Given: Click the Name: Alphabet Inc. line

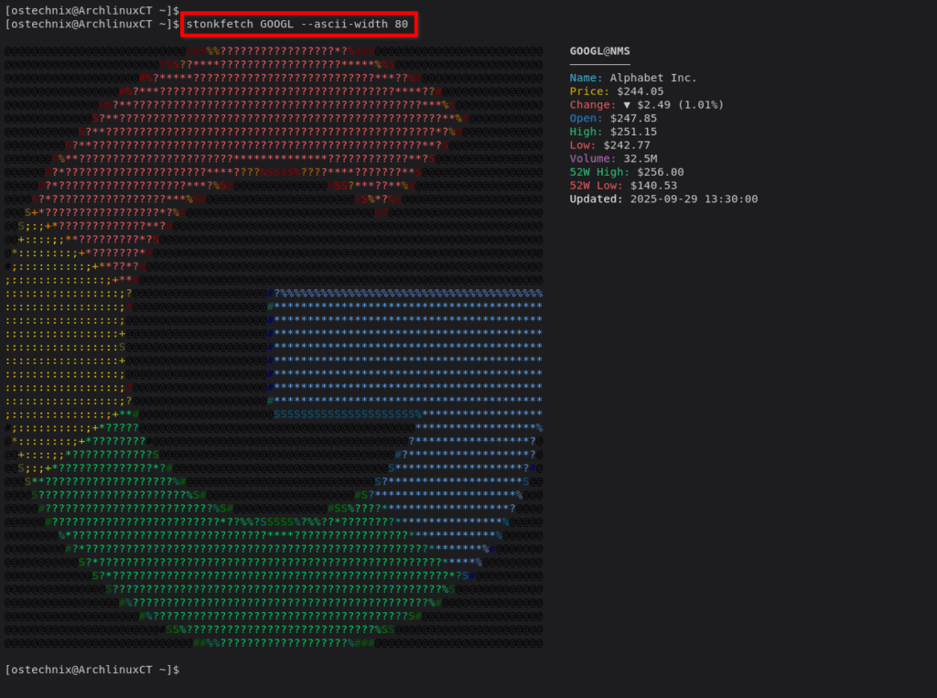Looking at the screenshot, I should pyautogui.click(x=633, y=78).
